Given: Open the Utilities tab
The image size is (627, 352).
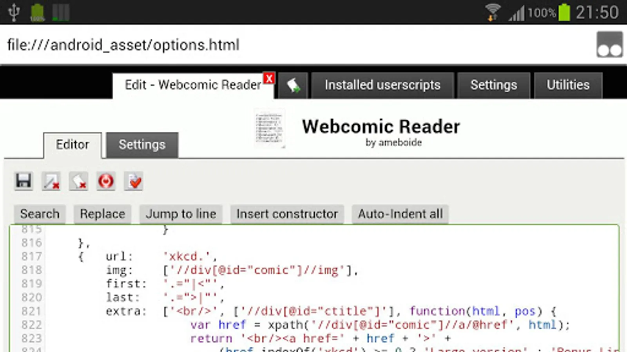Looking at the screenshot, I should [568, 85].
